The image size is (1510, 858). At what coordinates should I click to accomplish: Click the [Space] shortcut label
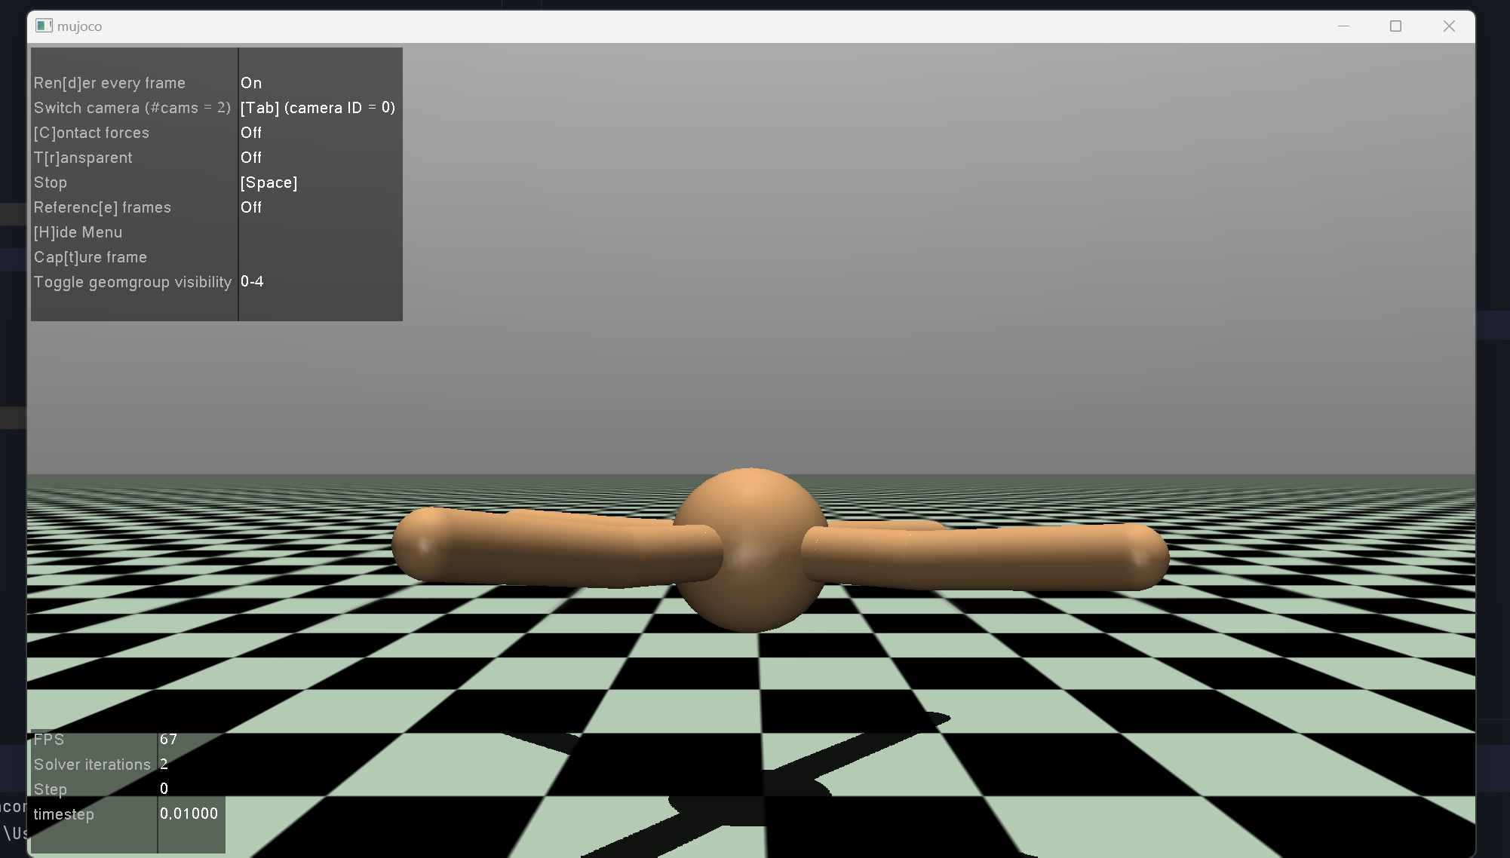(269, 182)
